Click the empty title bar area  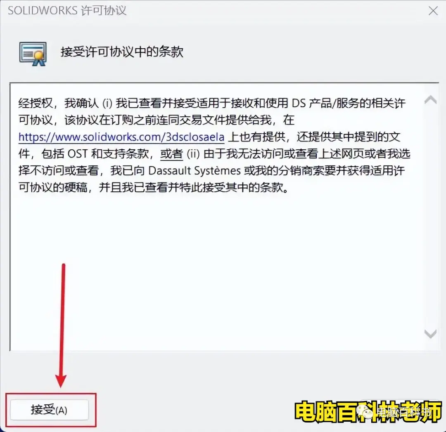(x=276, y=11)
